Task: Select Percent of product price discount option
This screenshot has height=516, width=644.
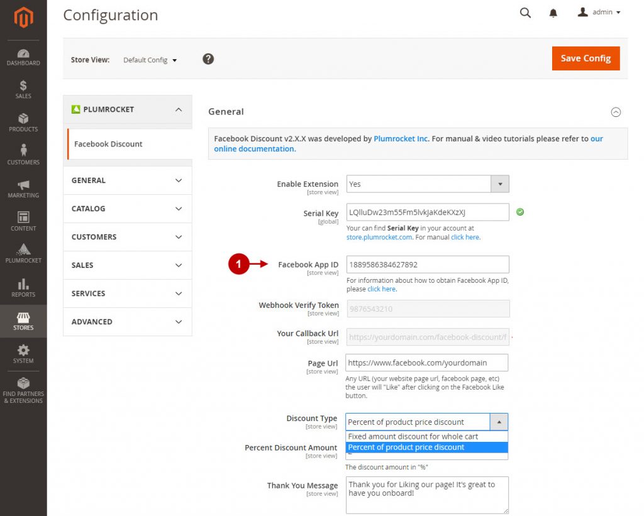Action: tap(427, 447)
